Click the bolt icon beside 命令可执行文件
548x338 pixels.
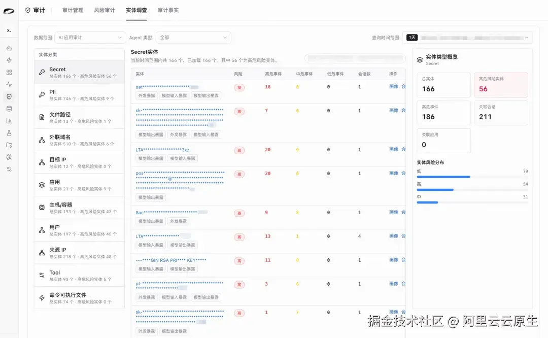click(42, 298)
